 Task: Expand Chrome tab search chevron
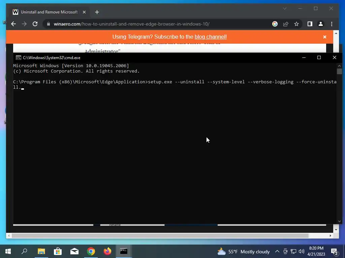284,8
